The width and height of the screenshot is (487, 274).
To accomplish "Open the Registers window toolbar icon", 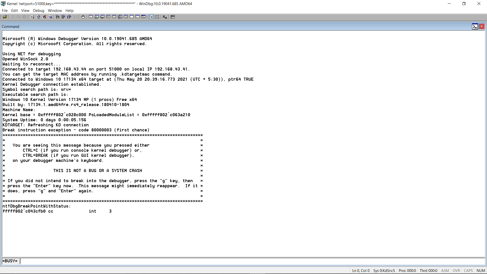I will (108, 17).
